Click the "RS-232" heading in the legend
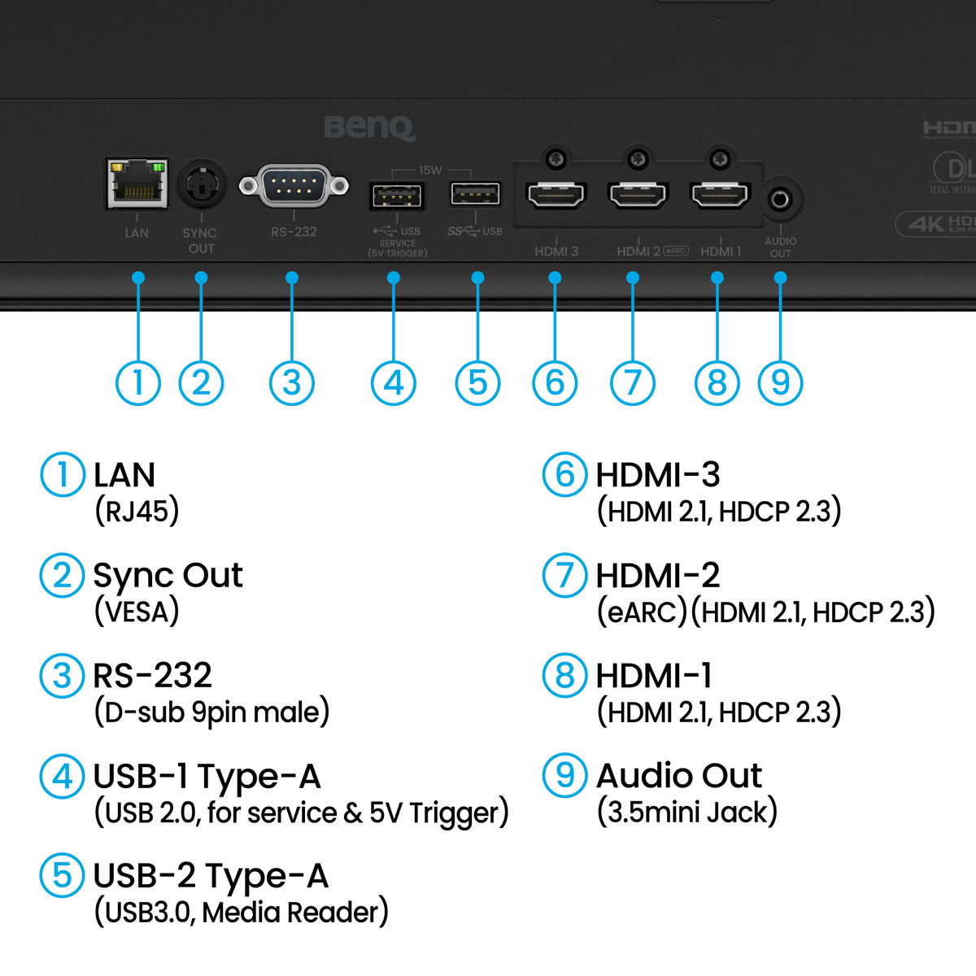The width and height of the screenshot is (976, 976). coord(153,676)
